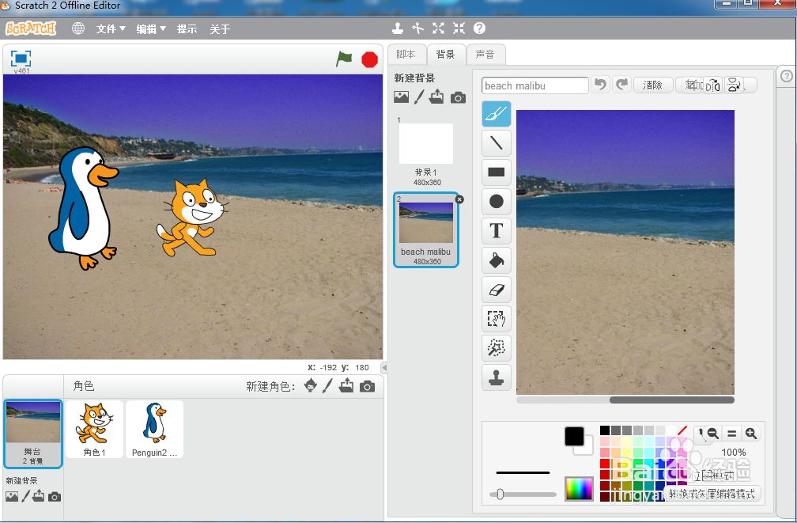
Task: Upload sprite from file next to 新建角色
Action: point(346,385)
